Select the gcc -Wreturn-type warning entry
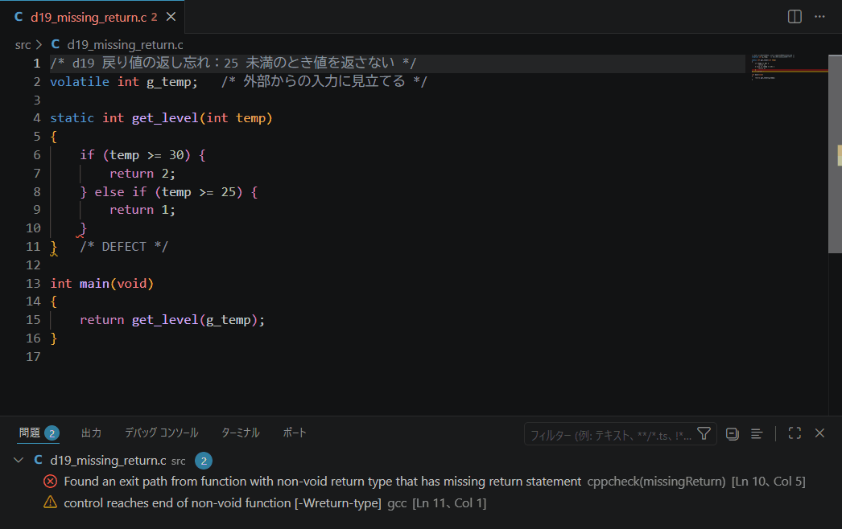The height and width of the screenshot is (529, 842). tap(421, 502)
